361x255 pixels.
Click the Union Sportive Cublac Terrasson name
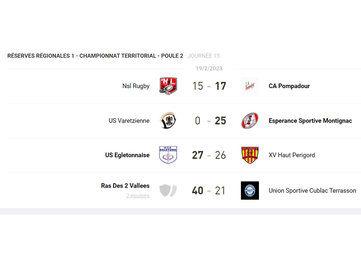[312, 191]
